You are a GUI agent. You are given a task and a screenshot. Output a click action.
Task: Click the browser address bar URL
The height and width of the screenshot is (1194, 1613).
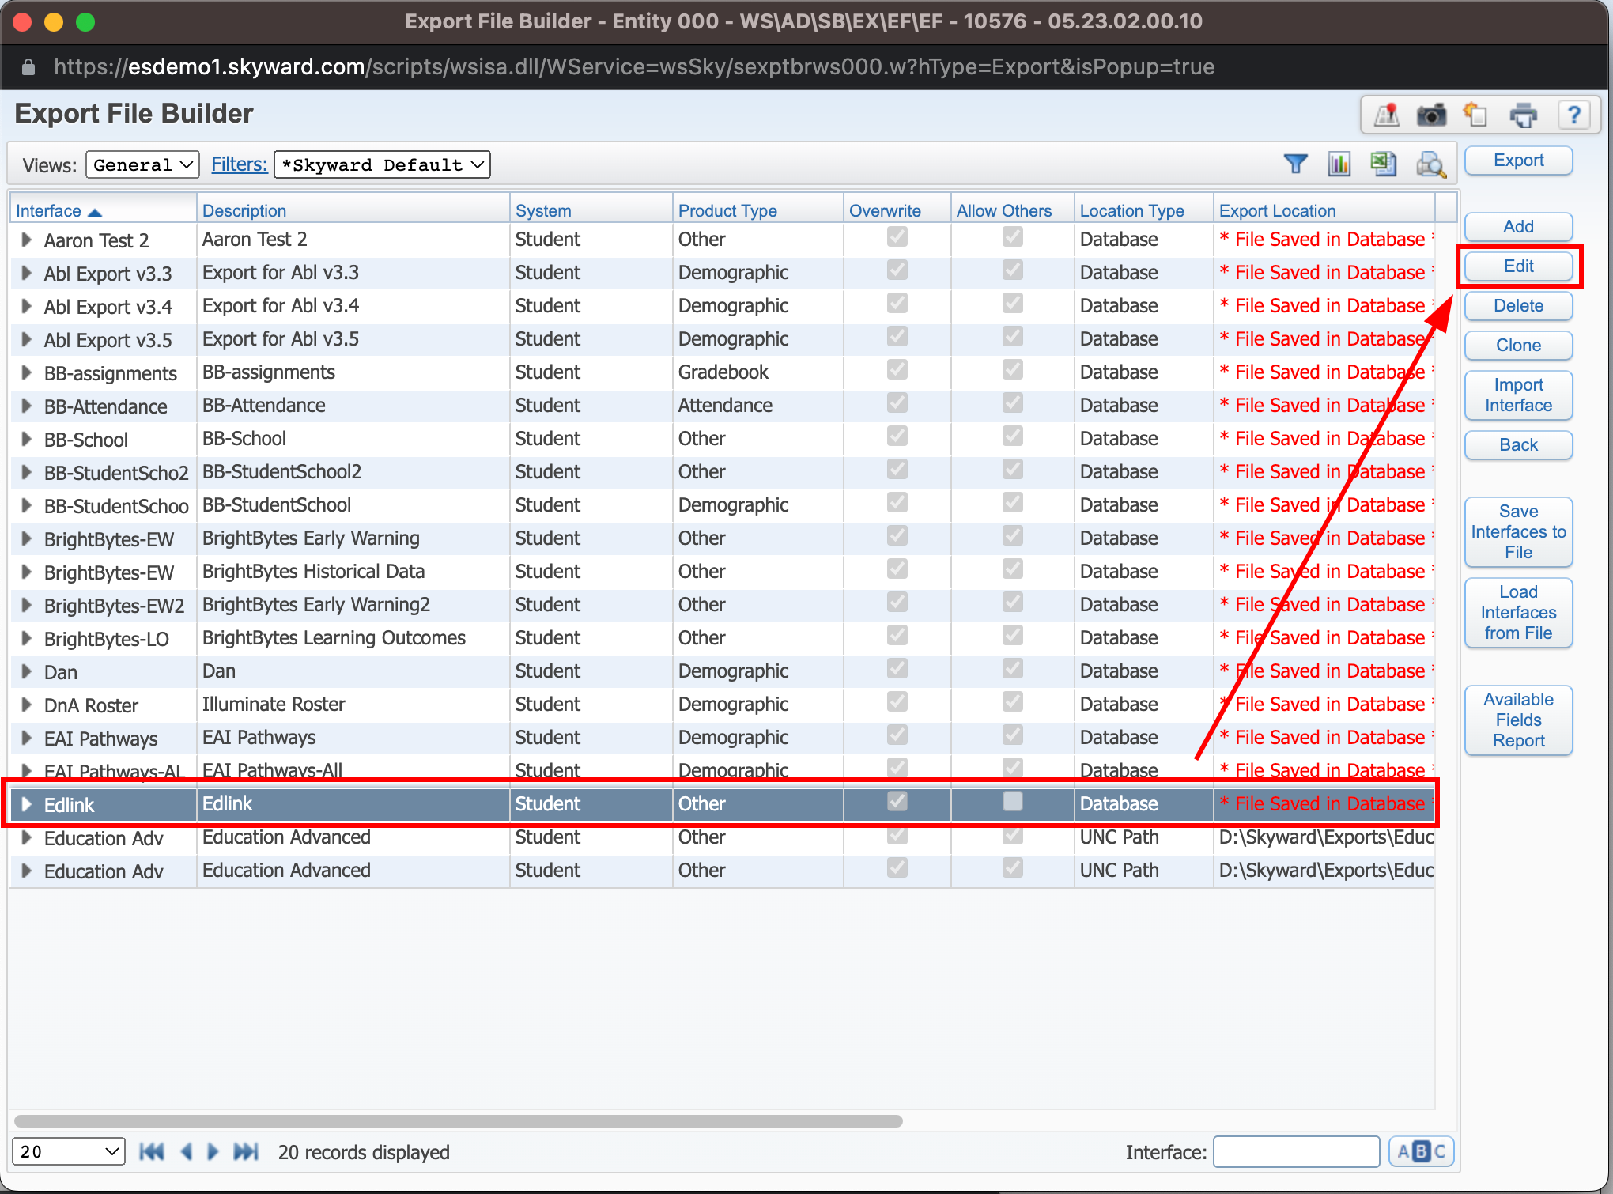point(633,66)
